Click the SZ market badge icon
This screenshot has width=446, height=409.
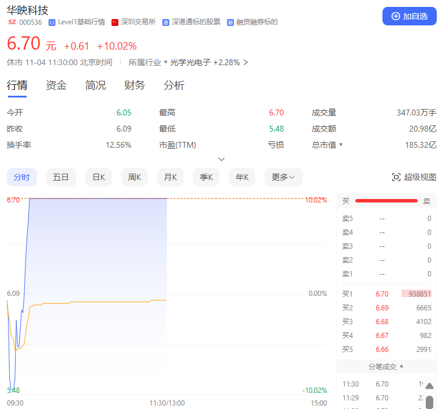point(12,22)
